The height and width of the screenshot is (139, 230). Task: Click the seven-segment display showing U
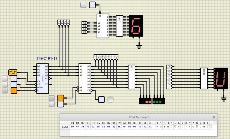[221, 79]
